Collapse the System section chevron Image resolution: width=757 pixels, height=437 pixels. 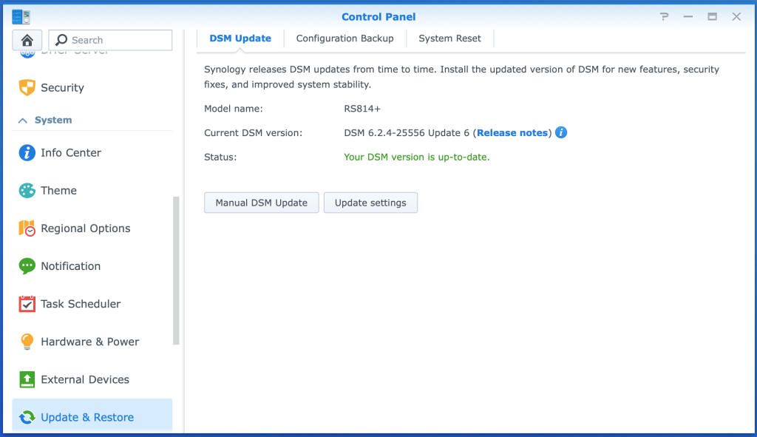pos(23,121)
